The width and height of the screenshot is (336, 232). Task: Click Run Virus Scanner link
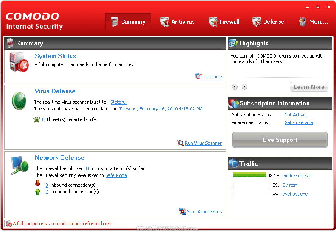(x=203, y=143)
